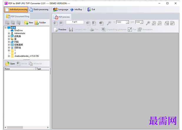Rotate page clockwise with rotate-right icon
The width and height of the screenshot is (182, 130).
pos(173,23)
